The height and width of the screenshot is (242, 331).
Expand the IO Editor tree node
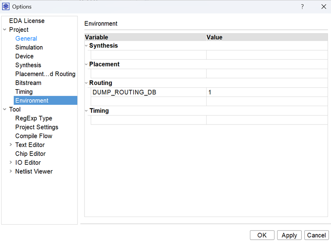click(x=11, y=162)
